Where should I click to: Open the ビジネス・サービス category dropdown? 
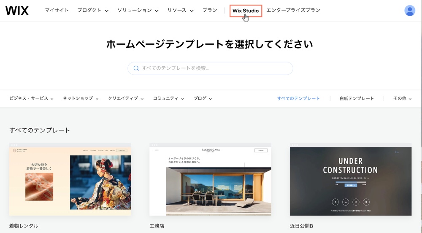click(31, 98)
